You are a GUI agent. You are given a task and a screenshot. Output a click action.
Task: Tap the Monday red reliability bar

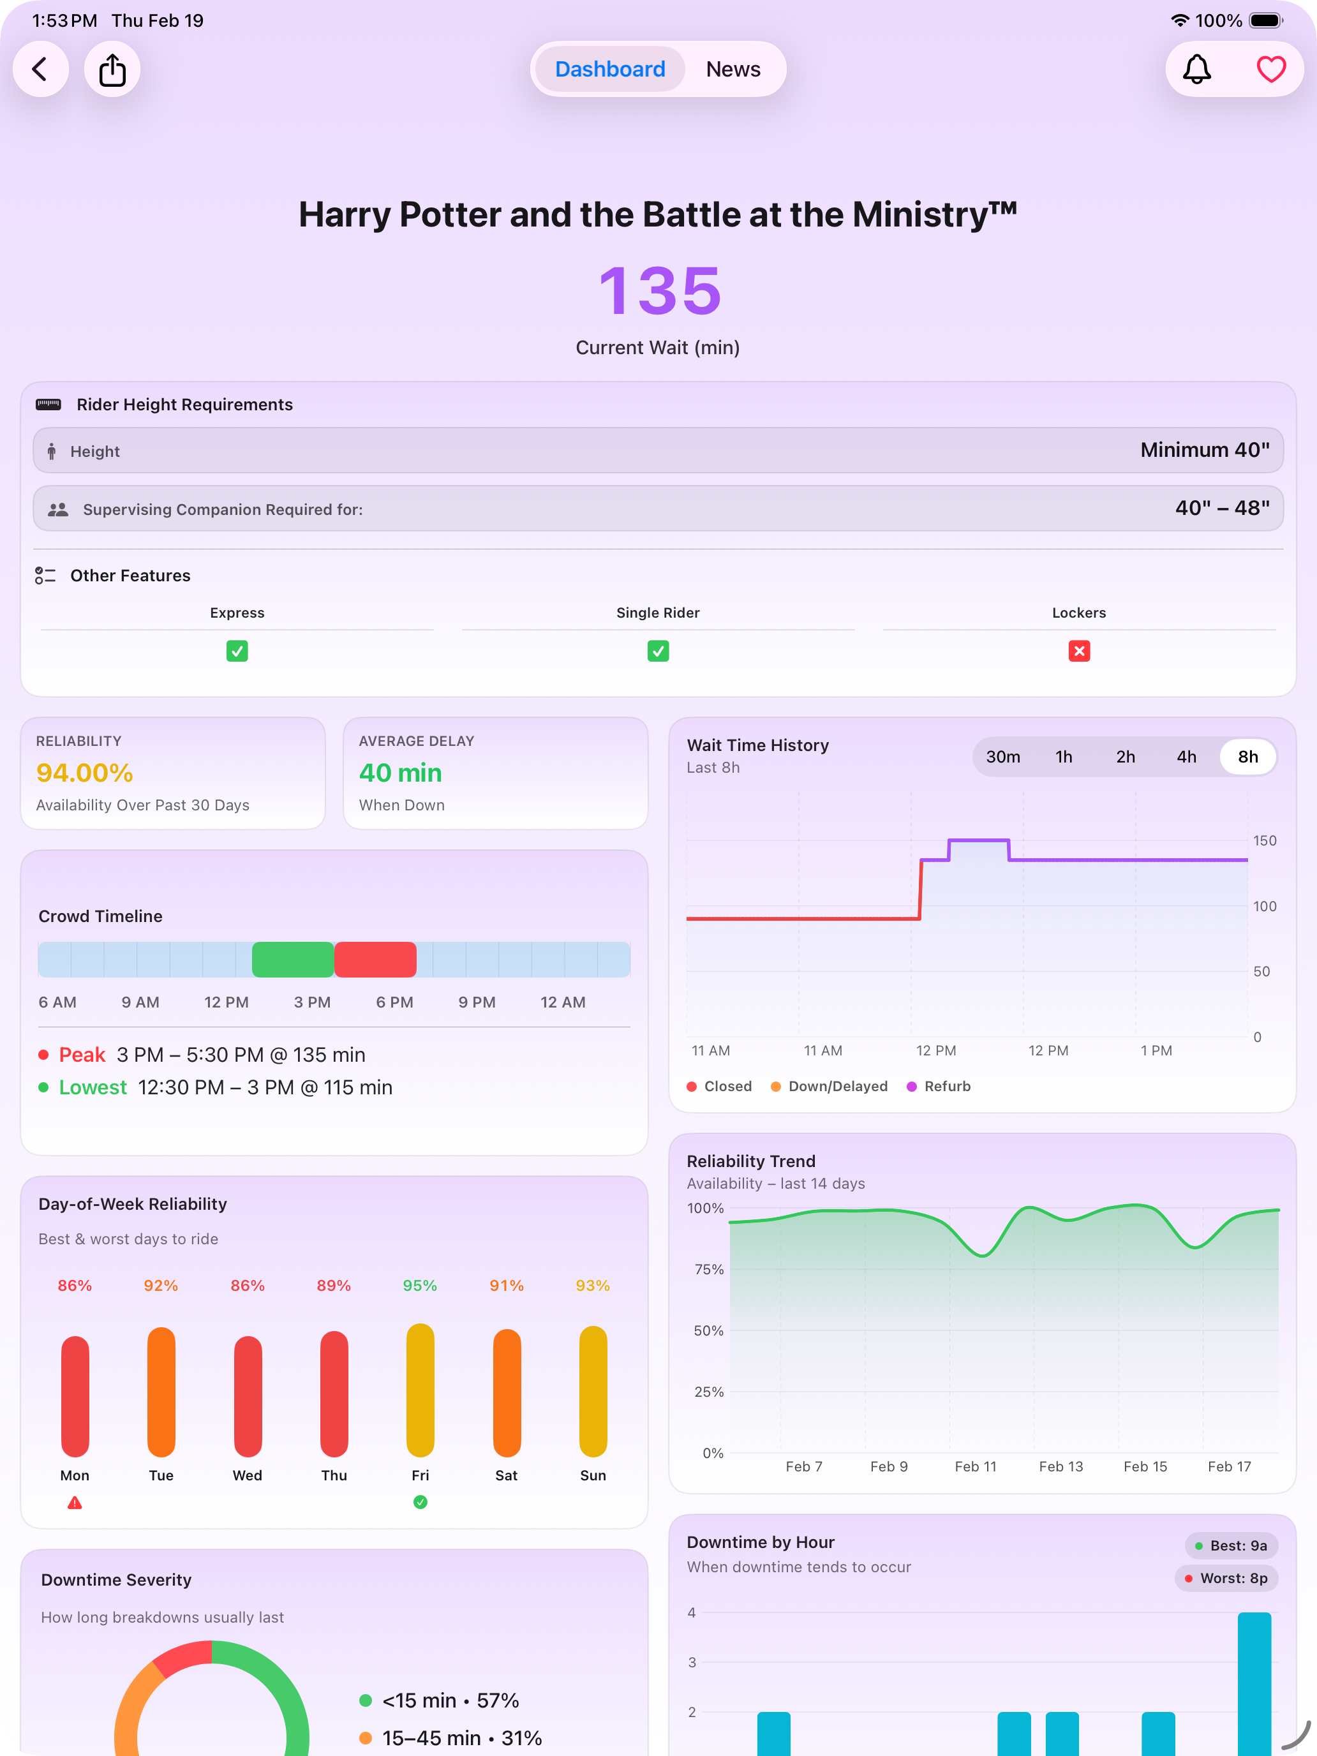pos(75,1396)
